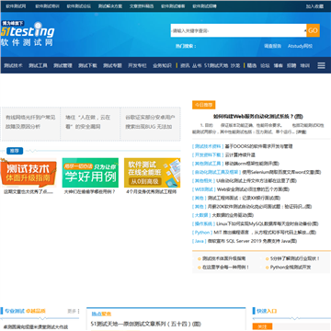The width and height of the screenshot is (331, 331).
Task: Open the Python全栈测试开发 link
Action: [x=291, y=268]
